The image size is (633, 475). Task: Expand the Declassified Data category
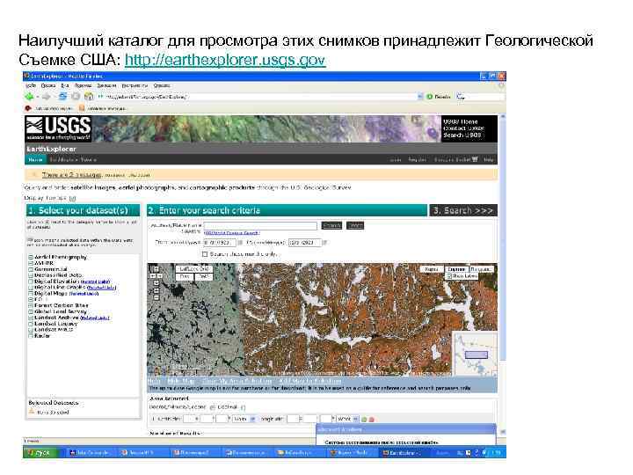coord(30,275)
